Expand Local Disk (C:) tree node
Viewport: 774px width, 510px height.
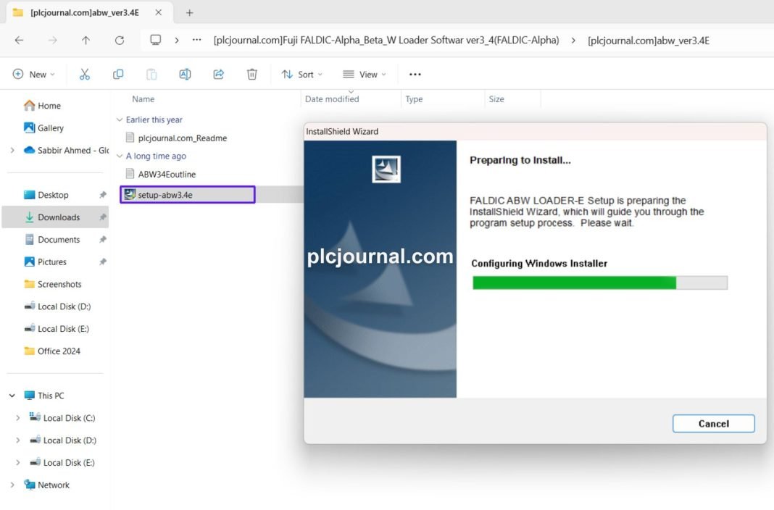point(18,418)
